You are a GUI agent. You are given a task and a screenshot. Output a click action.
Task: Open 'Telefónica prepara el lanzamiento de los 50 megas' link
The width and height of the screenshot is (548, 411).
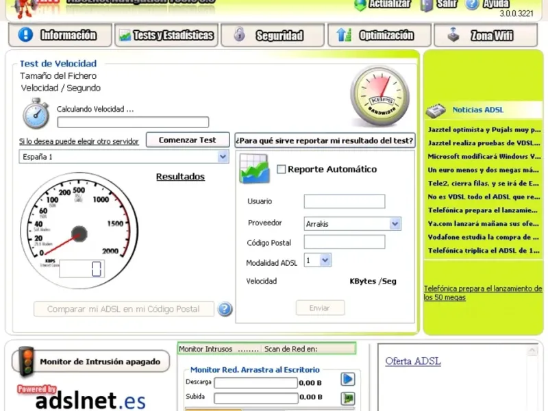pyautogui.click(x=483, y=293)
